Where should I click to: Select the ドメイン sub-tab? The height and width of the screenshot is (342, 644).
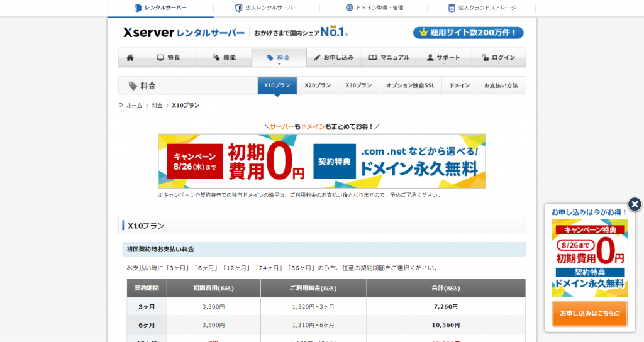pyautogui.click(x=460, y=85)
